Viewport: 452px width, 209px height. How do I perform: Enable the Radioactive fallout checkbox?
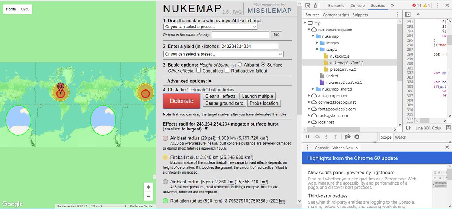[x=227, y=70]
